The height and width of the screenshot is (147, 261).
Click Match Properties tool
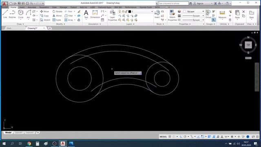tap(172, 16)
